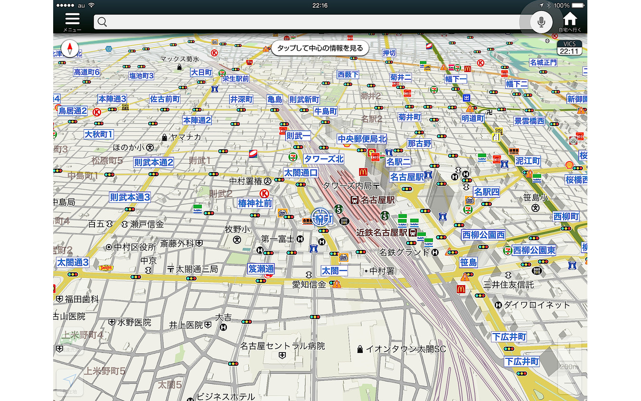Tap yellow parking icon above 泥江町

[x=497, y=136]
